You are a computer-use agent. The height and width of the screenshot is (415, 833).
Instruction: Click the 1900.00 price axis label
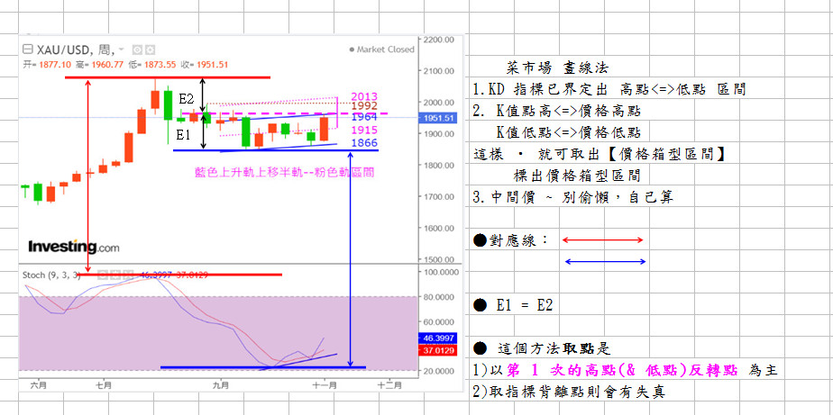pos(438,134)
